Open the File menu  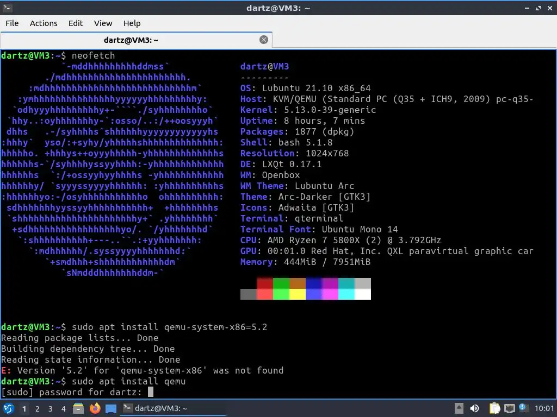click(x=12, y=23)
